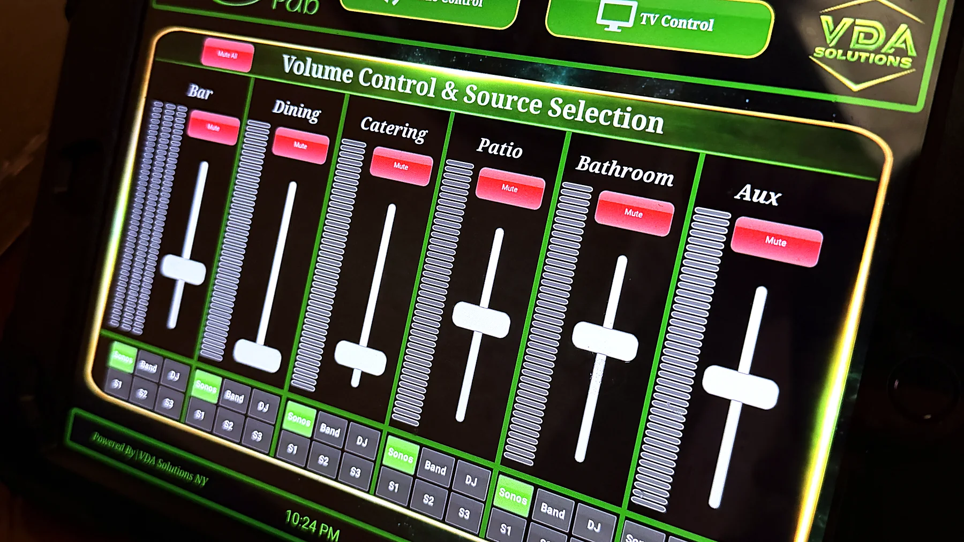This screenshot has height=542, width=964.
Task: Click the Bathroom volume slider handle
Action: [605, 341]
